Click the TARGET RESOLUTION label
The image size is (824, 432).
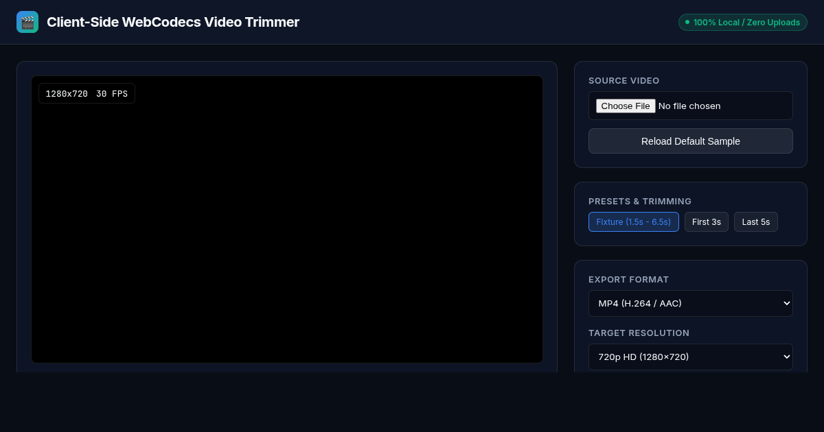click(x=639, y=333)
